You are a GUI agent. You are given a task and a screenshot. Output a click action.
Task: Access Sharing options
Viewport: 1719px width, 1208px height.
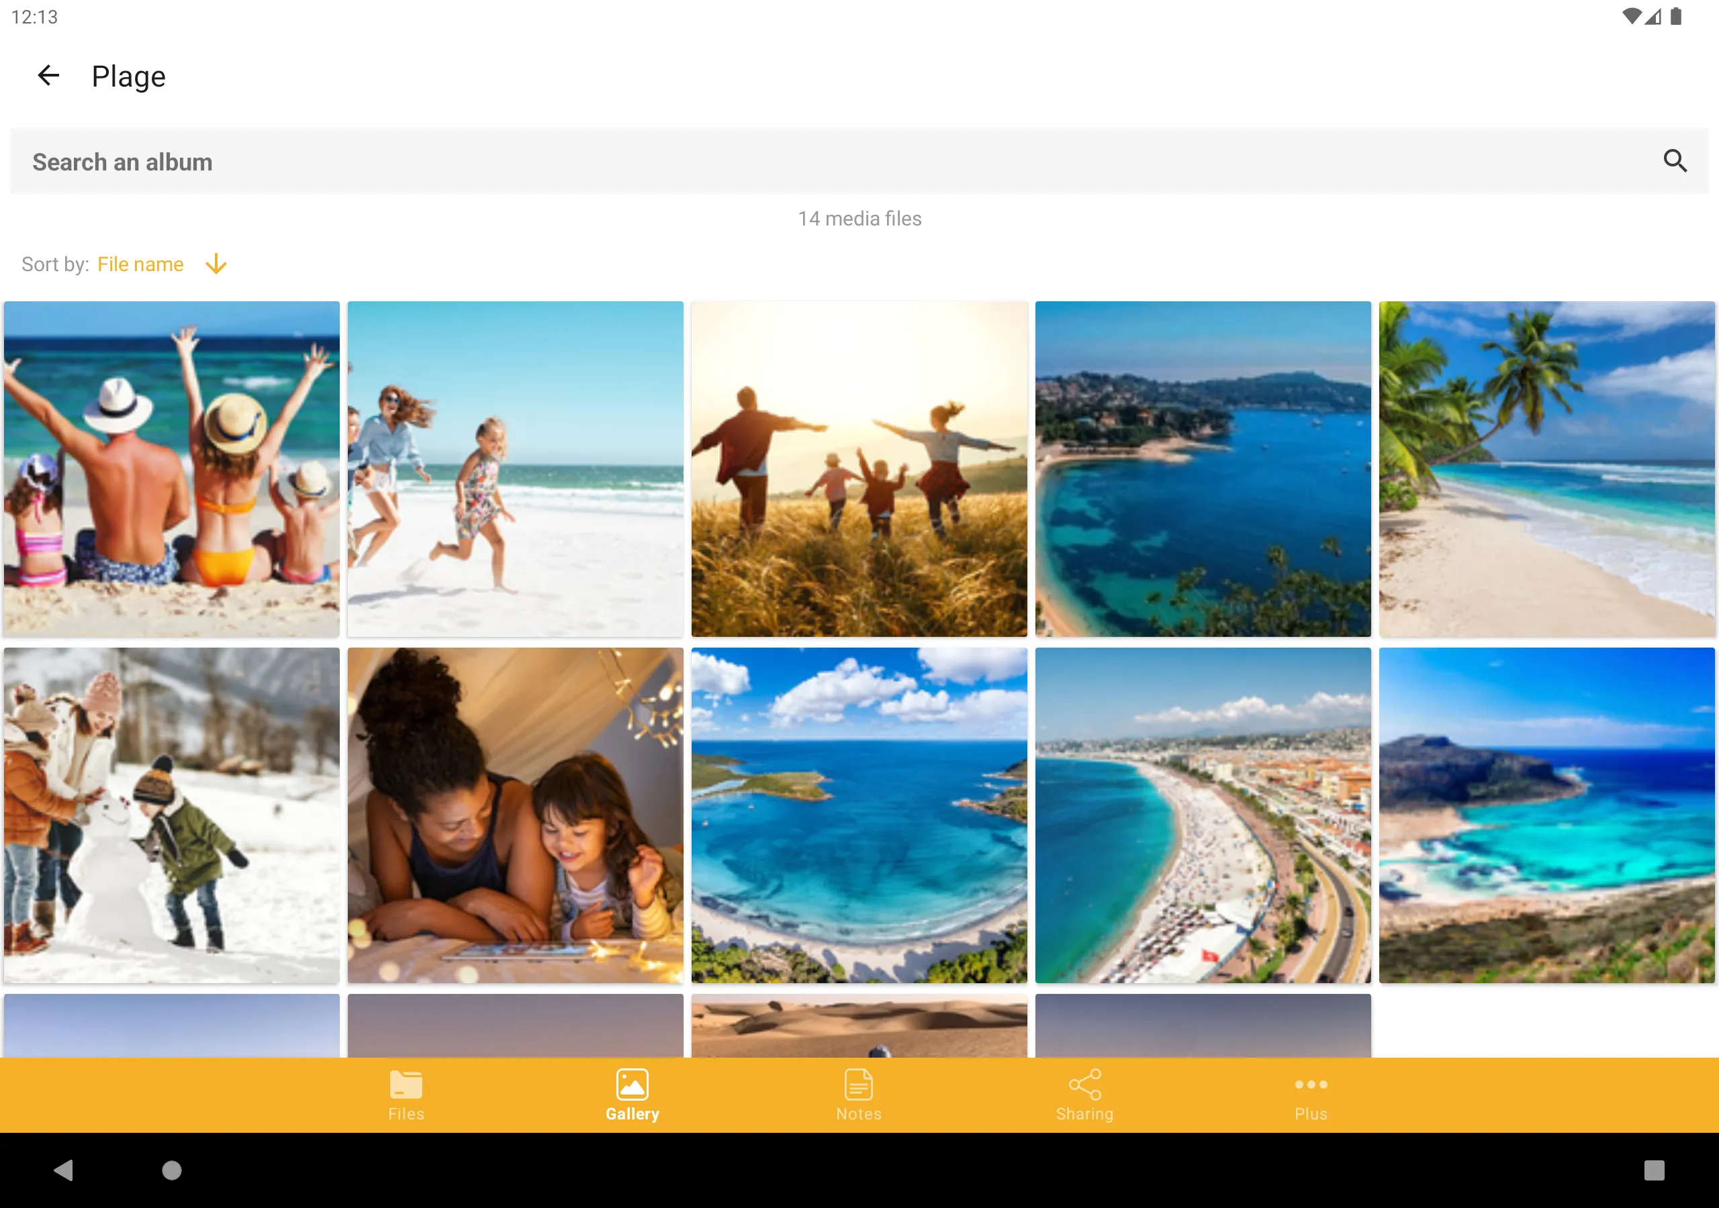1083,1095
